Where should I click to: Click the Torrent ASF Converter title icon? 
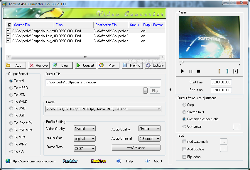tap(5, 4)
